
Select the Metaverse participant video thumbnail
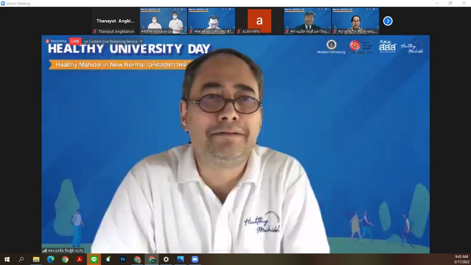163,21
